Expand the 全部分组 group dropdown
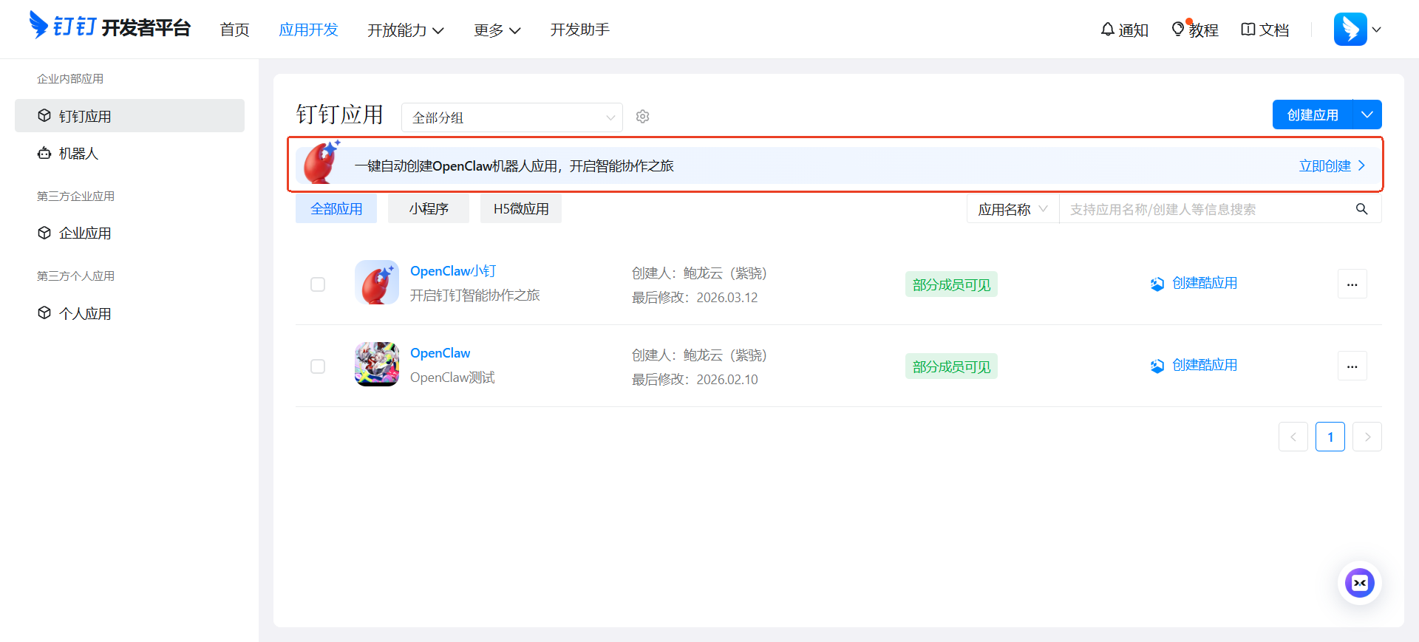 [x=511, y=117]
